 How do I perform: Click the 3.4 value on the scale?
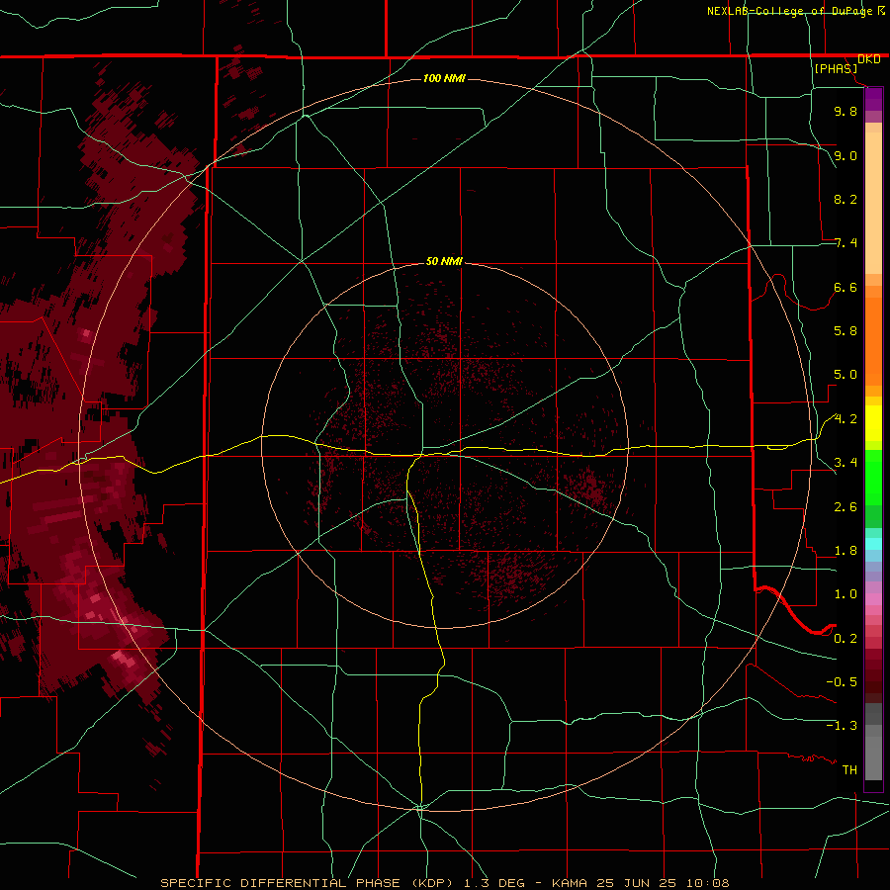pyautogui.click(x=845, y=463)
